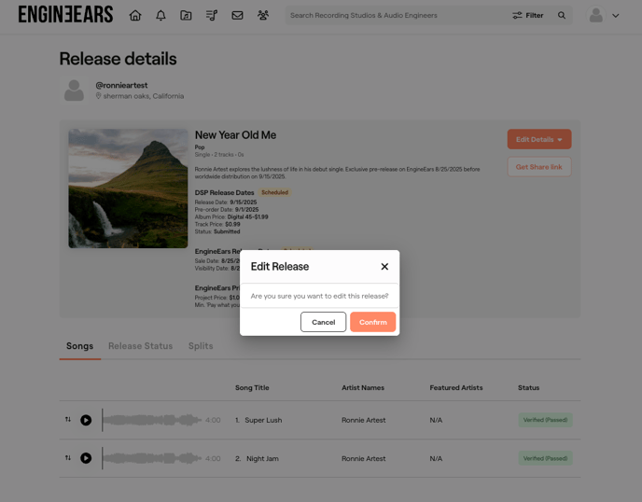
Task: Open the notifications bell
Action: tap(160, 16)
